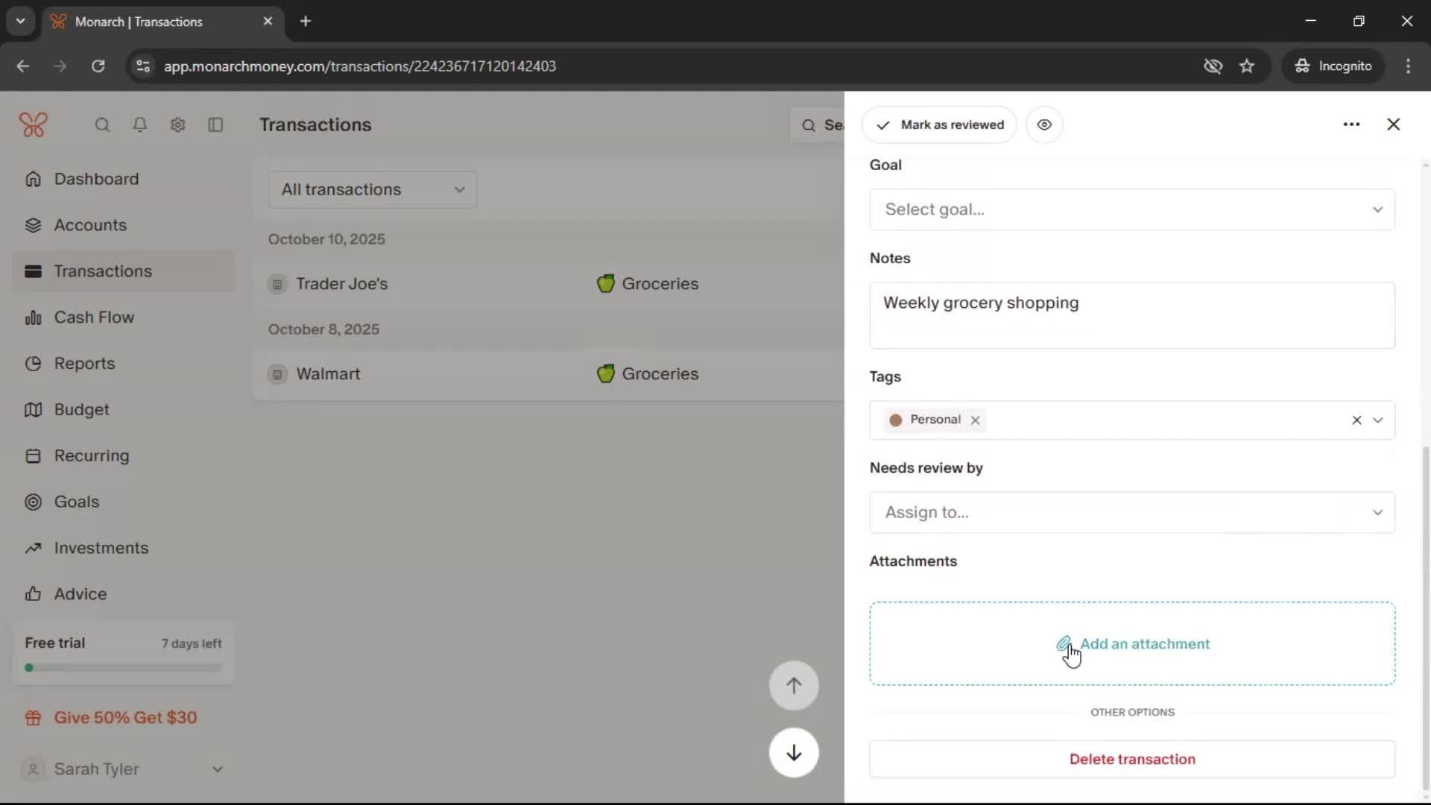Toggle hide transaction eye icon

tap(1044, 124)
